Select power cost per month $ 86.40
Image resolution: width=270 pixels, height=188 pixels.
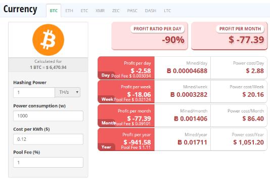tap(253, 119)
